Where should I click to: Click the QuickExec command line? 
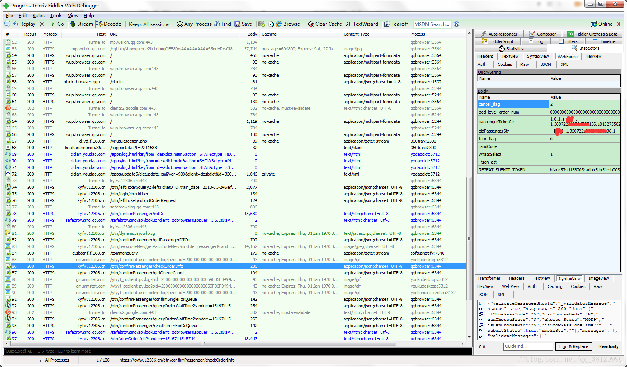tap(238, 351)
